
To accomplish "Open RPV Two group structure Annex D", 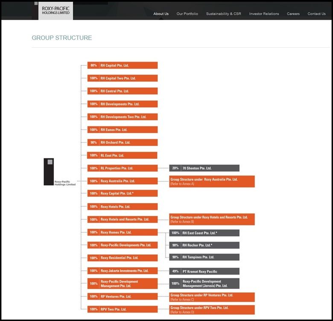I will point(212,309).
